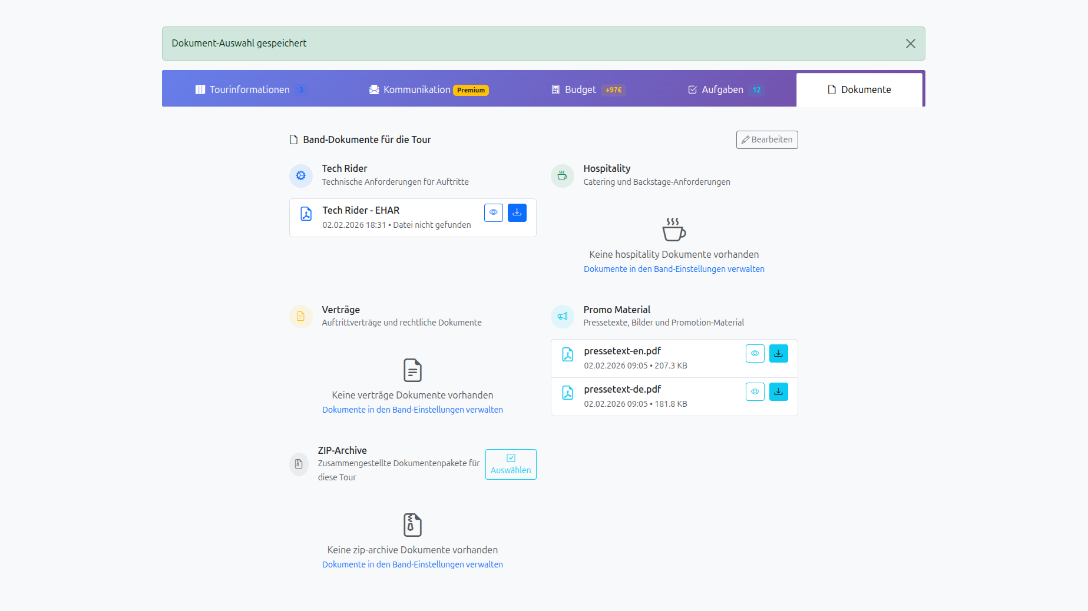1088x611 pixels.
Task: Click the ZIP-Archive file icon
Action: tap(299, 464)
